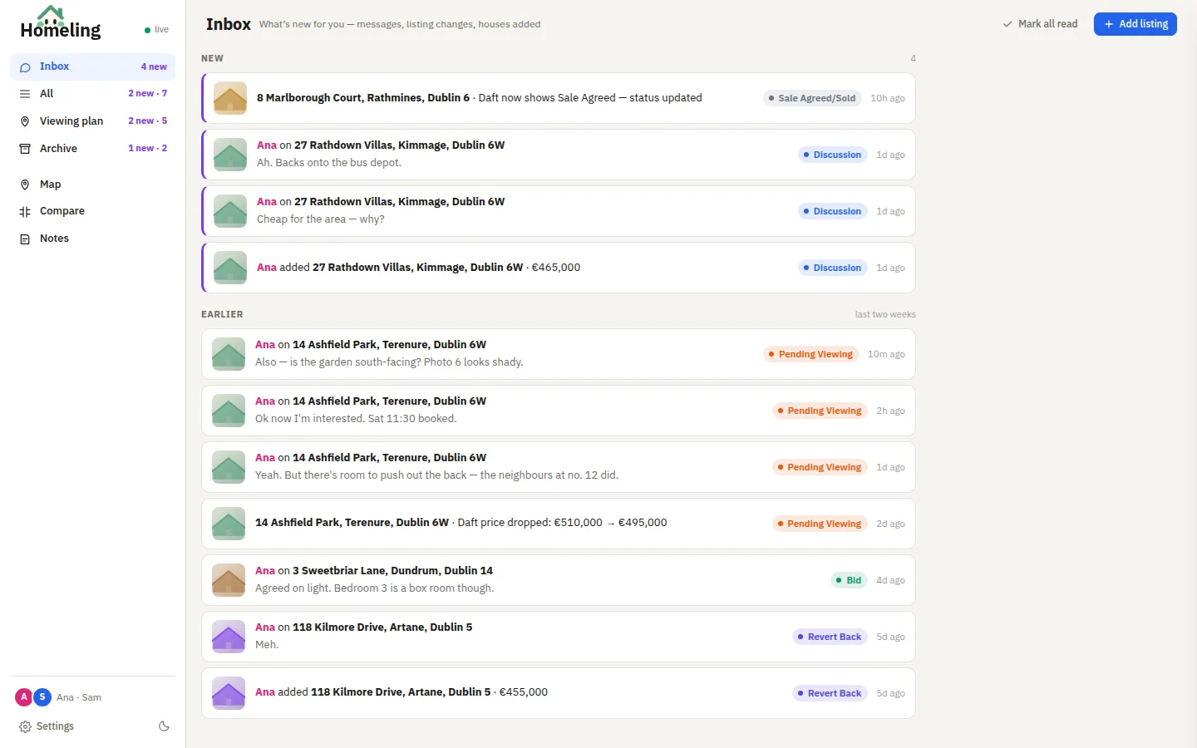This screenshot has width=1197, height=748.
Task: Click the Notes page icon
Action: coord(25,239)
